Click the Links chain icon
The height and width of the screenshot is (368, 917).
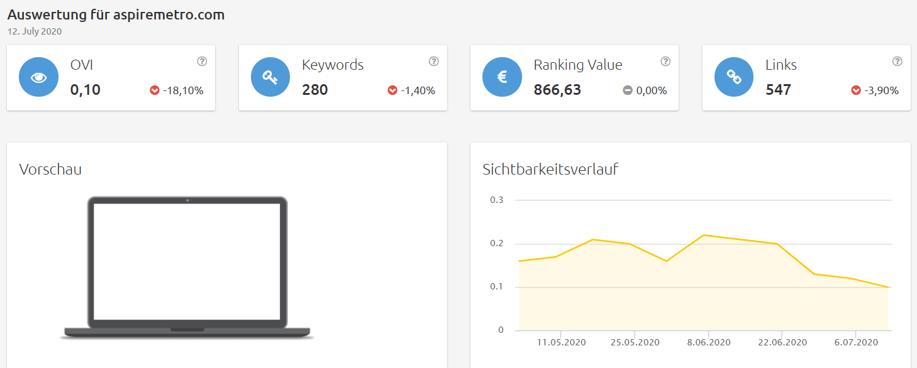coord(734,77)
